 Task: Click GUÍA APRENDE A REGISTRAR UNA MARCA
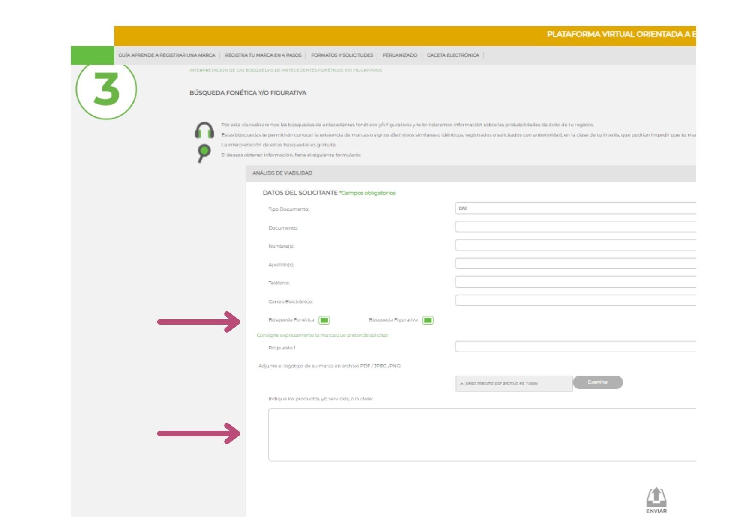point(168,55)
